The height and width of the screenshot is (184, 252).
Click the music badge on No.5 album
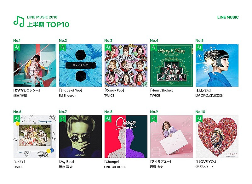point(199,47)
